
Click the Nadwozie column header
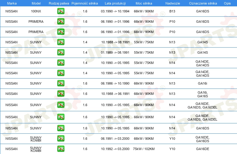click(x=173, y=3)
